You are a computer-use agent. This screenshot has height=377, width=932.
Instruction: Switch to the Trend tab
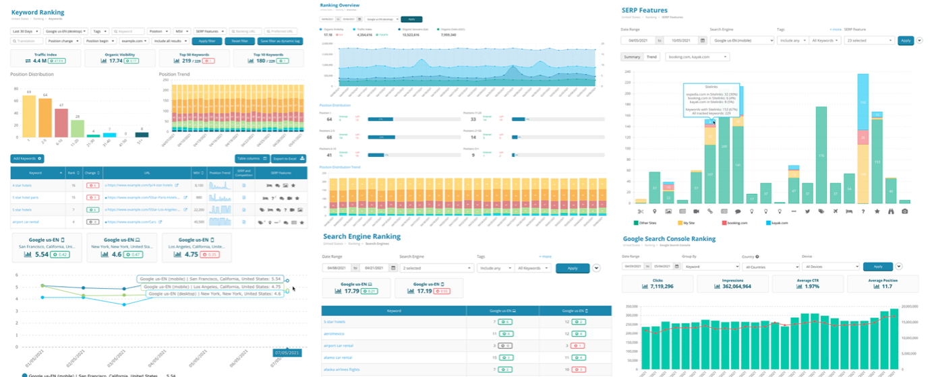point(652,57)
